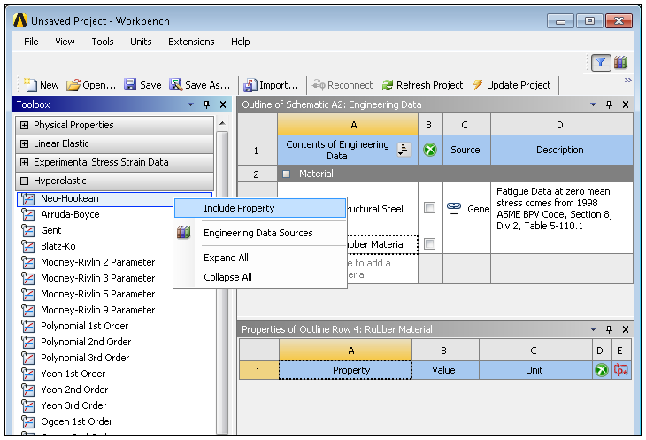Click the sort icon in Contents of Engineering Data header
The width and height of the screenshot is (646, 440).
coord(404,150)
